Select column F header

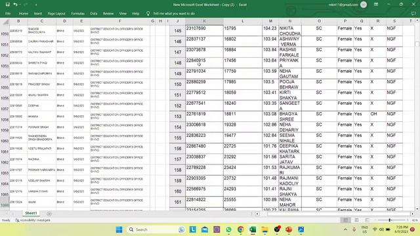(119, 21)
